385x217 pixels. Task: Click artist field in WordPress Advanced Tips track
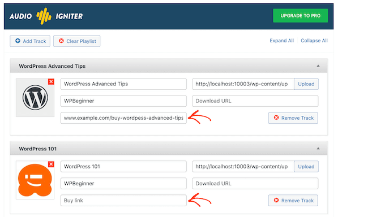click(123, 101)
